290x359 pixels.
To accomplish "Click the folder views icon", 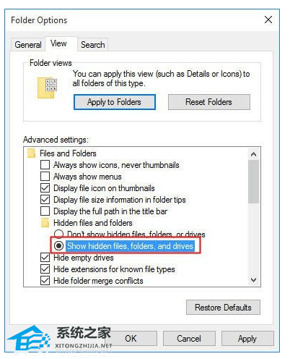I will (x=47, y=88).
